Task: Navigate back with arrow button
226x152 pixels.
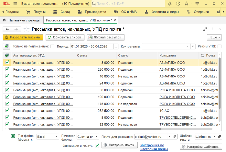Action: pyautogui.click(x=7, y=29)
